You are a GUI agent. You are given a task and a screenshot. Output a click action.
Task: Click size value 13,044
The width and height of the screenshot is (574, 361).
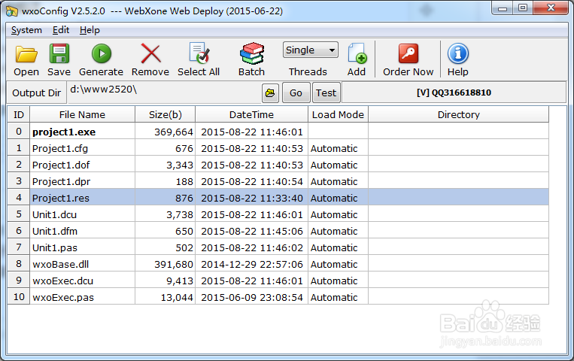[177, 297]
